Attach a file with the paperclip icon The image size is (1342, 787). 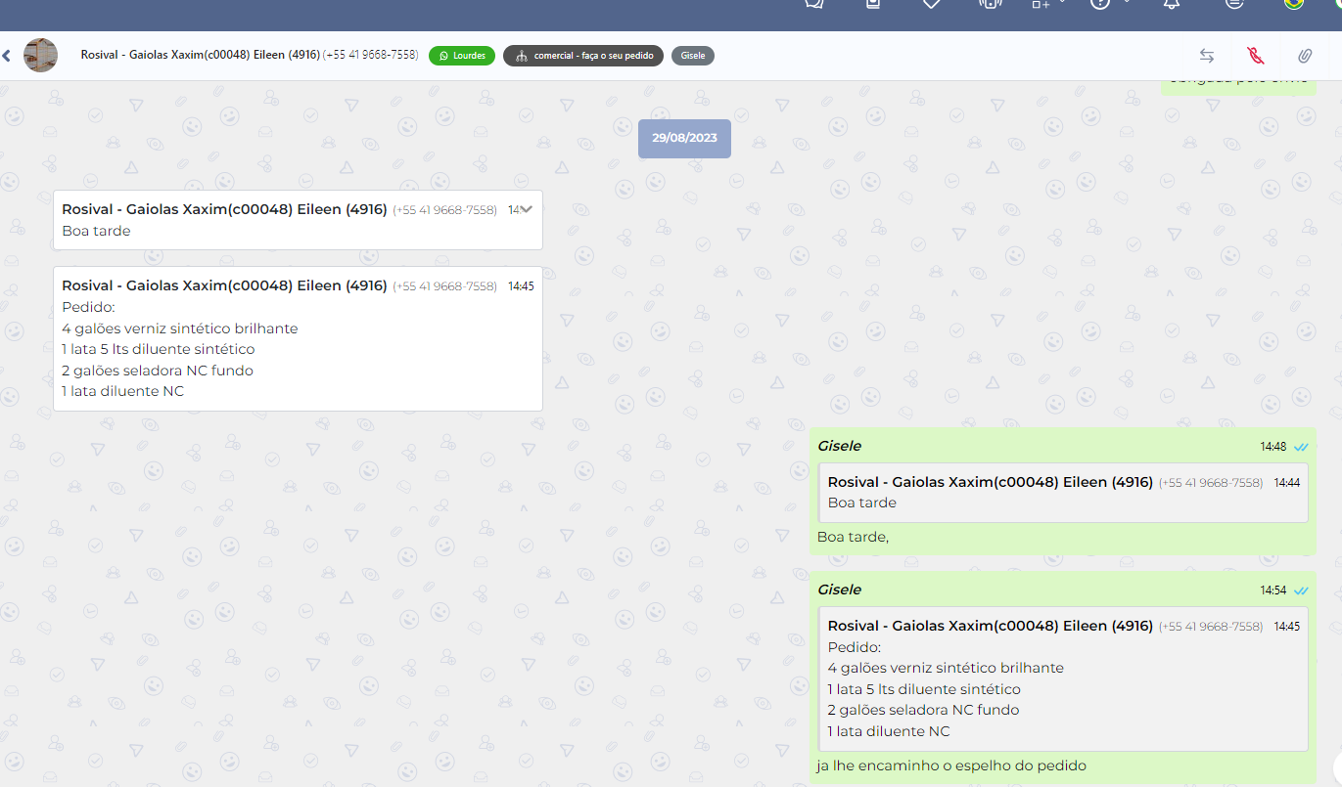(x=1305, y=56)
